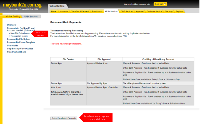
Task: Click 'Today's Date + 1 Business Day' note
Action: [x=151, y=79]
